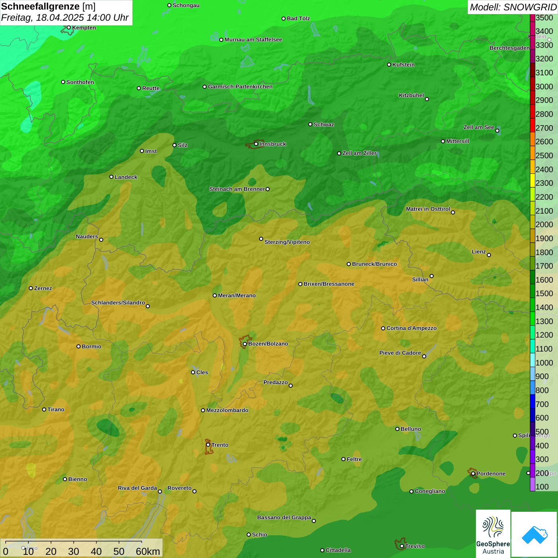Select the yellow 2300 legend color swatch

tap(532, 181)
